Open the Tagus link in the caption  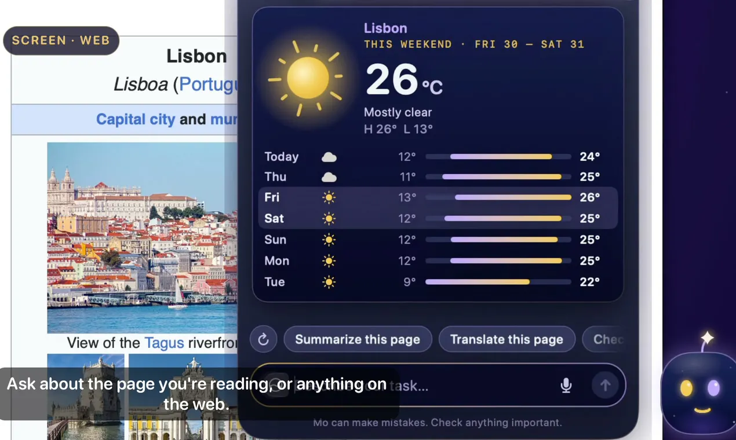coord(164,343)
